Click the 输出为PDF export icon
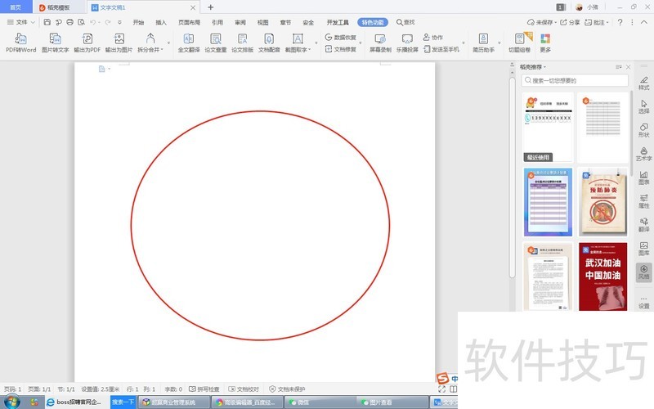 (x=87, y=39)
